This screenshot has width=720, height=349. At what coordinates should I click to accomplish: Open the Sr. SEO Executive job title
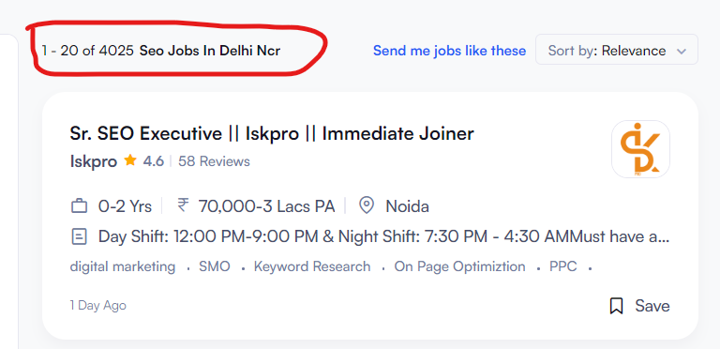pyautogui.click(x=271, y=133)
